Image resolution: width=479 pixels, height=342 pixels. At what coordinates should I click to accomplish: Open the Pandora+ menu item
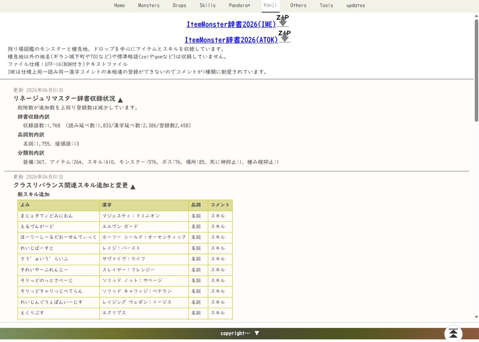[239, 6]
